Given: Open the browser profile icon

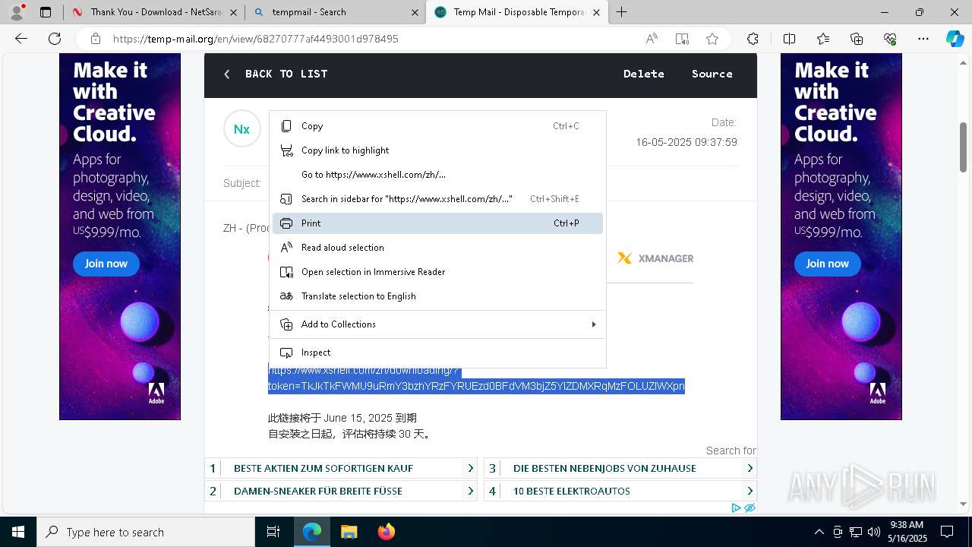Looking at the screenshot, I should [17, 11].
